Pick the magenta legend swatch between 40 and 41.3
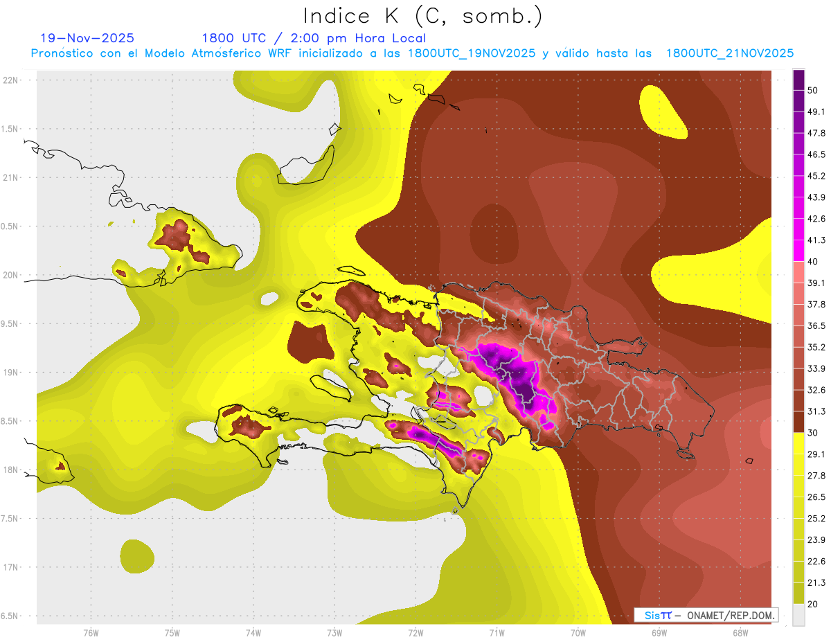 [798, 251]
